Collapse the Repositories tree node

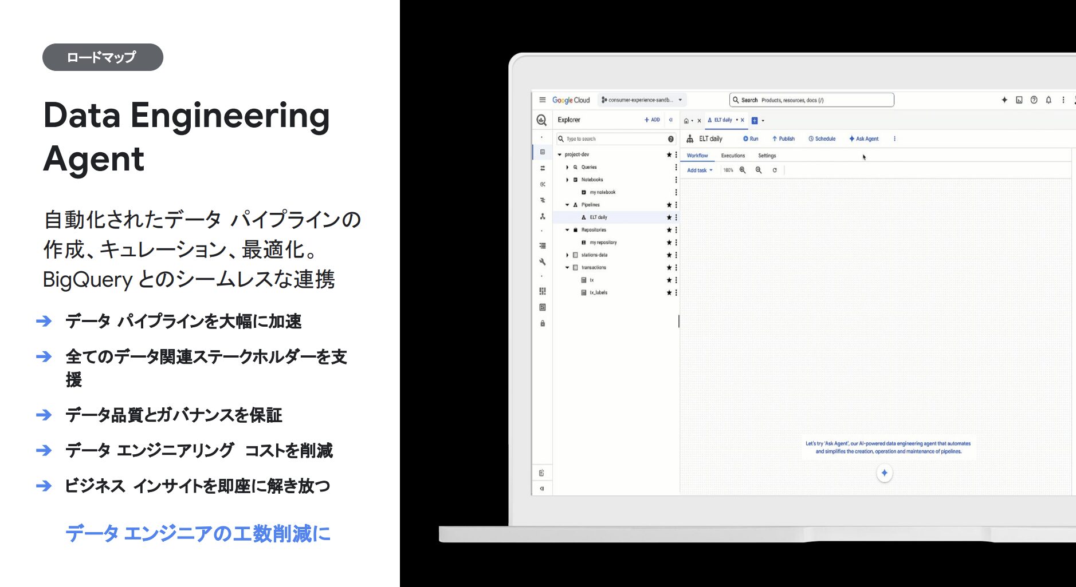coord(567,230)
